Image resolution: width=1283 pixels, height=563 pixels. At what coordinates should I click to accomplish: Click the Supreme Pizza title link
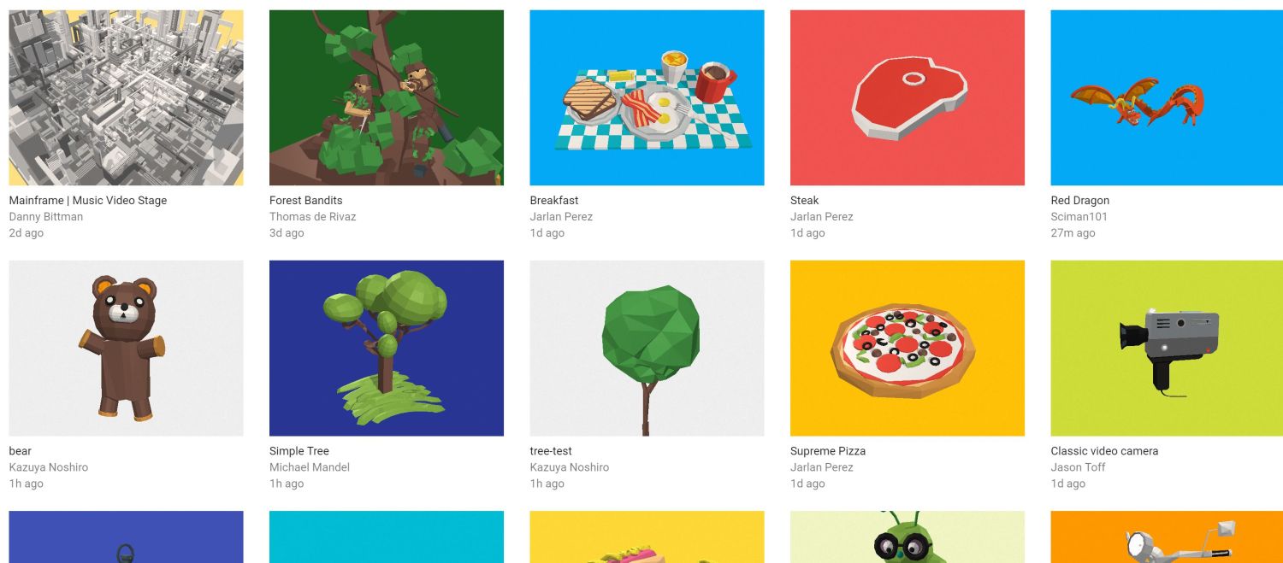(828, 451)
